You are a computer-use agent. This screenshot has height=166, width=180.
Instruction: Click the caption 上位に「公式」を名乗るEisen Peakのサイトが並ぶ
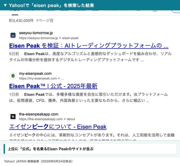click(50, 149)
